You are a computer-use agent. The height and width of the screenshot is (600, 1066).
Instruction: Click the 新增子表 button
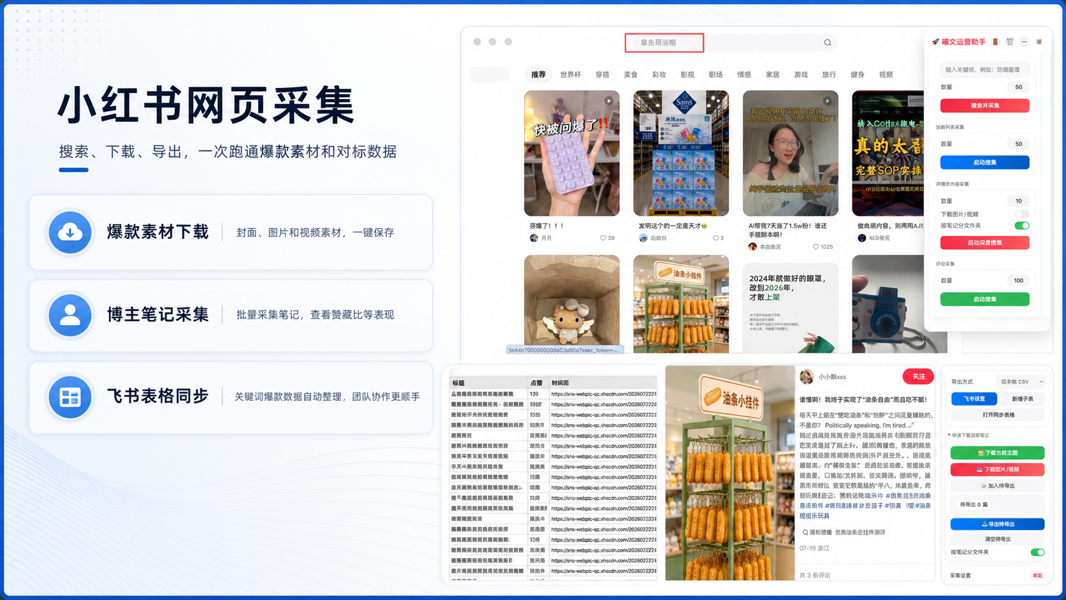(1022, 399)
